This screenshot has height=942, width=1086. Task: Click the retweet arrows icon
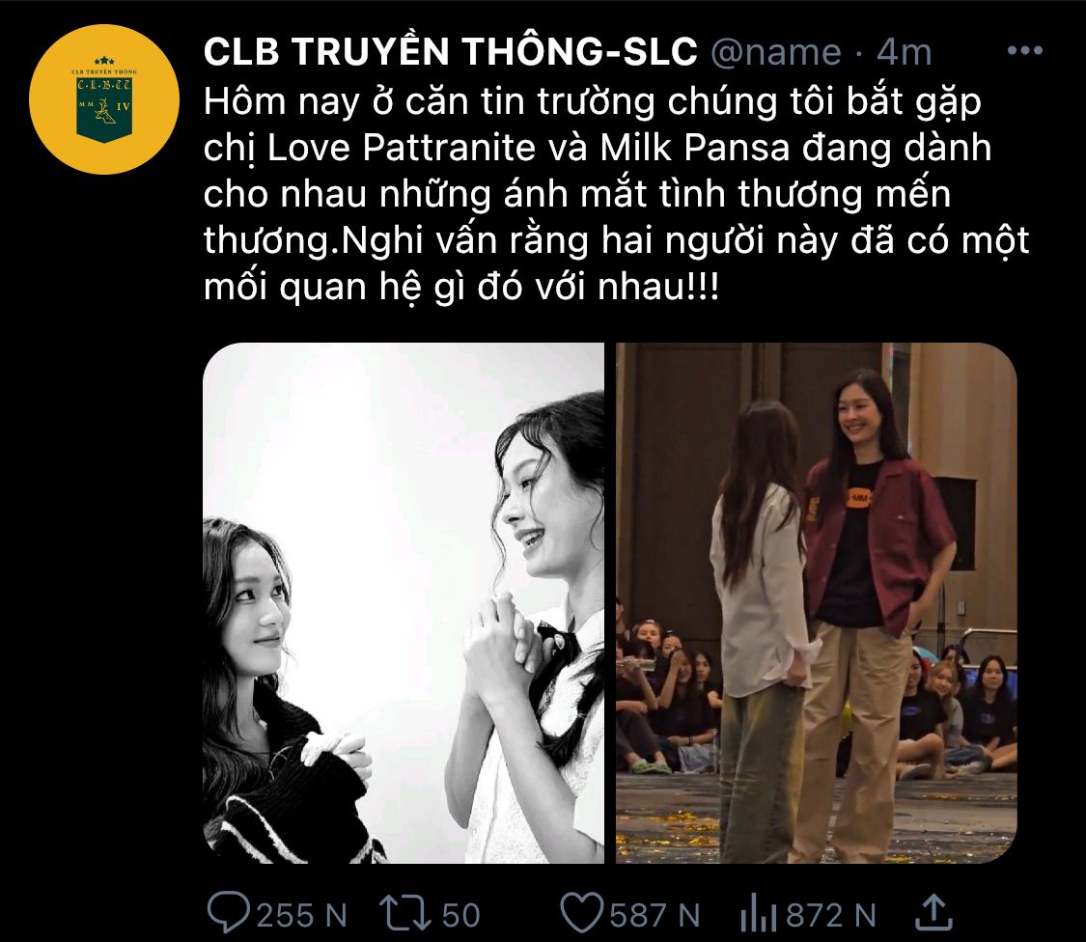coord(407,914)
